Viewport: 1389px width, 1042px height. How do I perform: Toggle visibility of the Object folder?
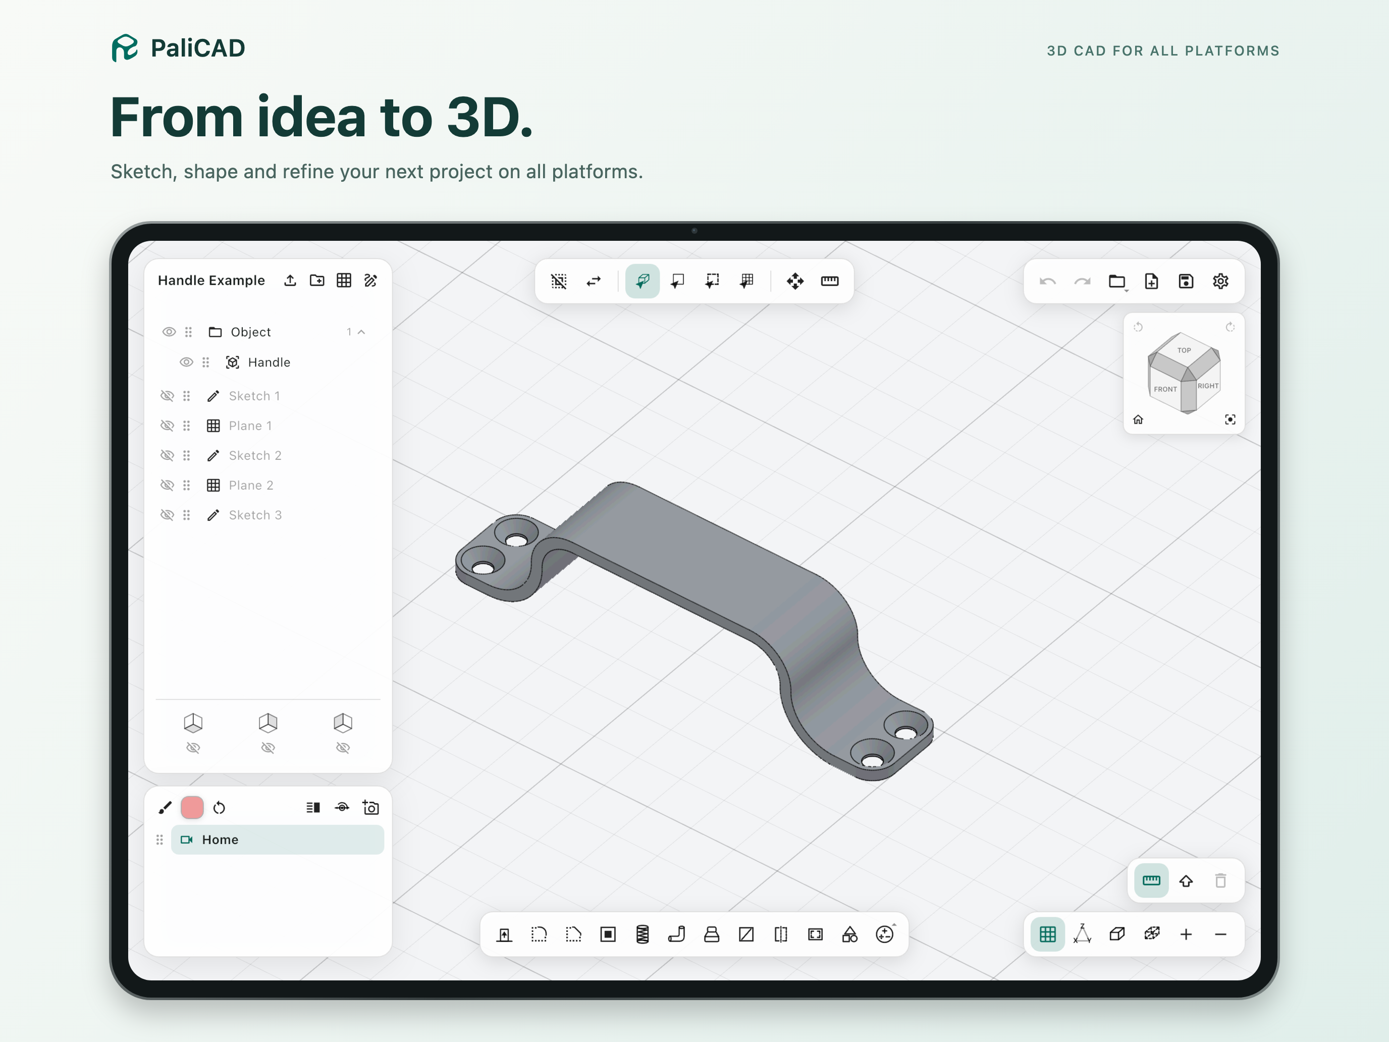click(169, 332)
